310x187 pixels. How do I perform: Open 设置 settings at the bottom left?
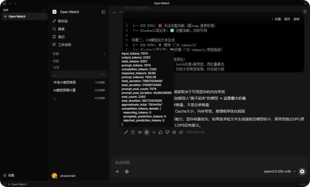(9, 175)
